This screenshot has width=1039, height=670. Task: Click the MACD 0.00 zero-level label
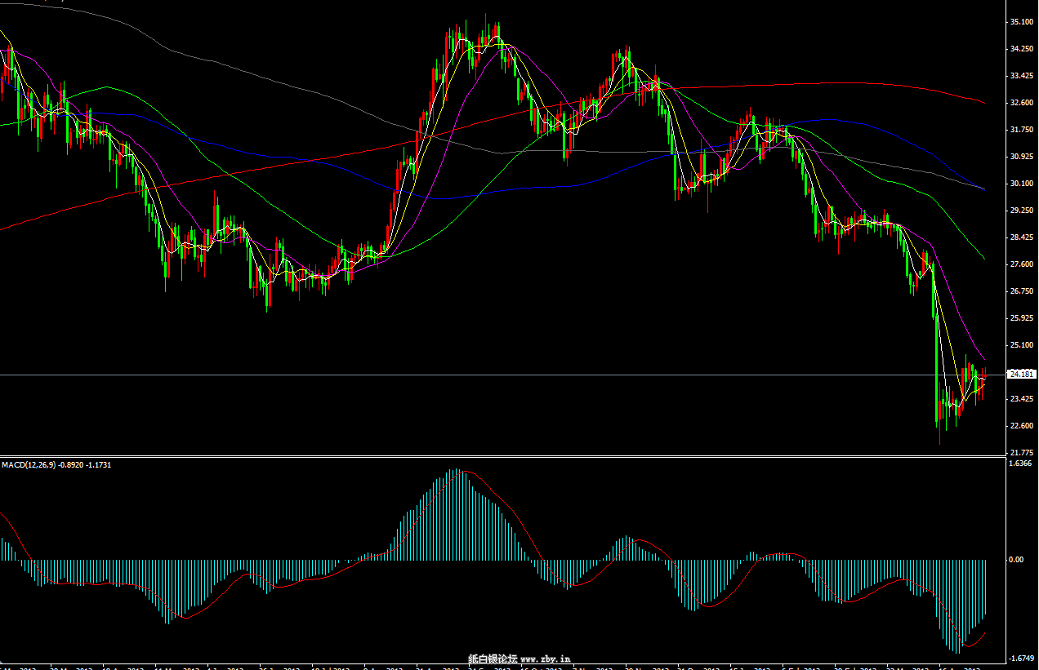(1016, 560)
